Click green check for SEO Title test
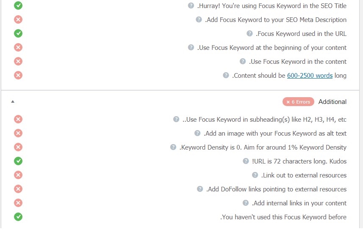The width and height of the screenshot is (363, 240). [18, 6]
